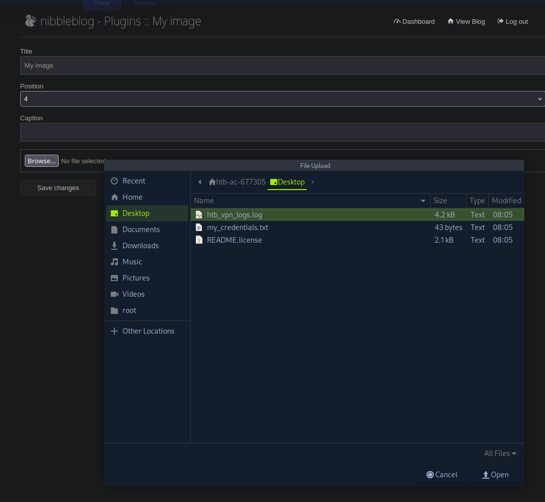The width and height of the screenshot is (545, 502).
Task: Click the Videos camera icon in sidebar
Action: 114,294
